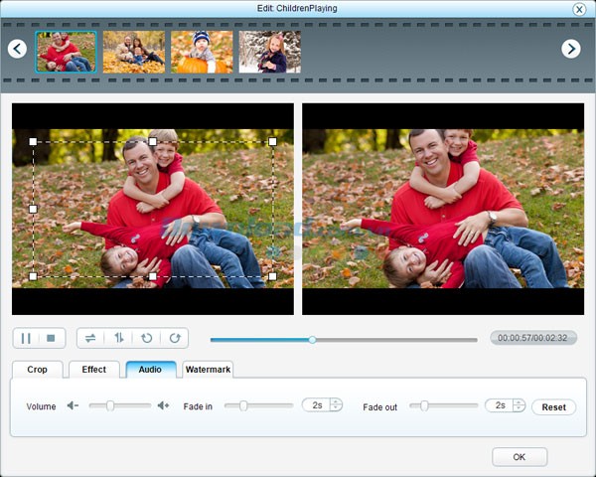596x477 pixels.
Task: Confirm edits with OK button
Action: pos(519,457)
